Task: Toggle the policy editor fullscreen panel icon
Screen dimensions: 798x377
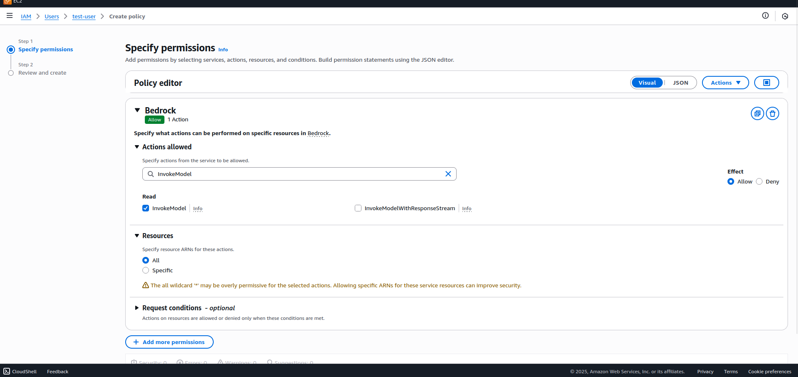Action: 766,83
